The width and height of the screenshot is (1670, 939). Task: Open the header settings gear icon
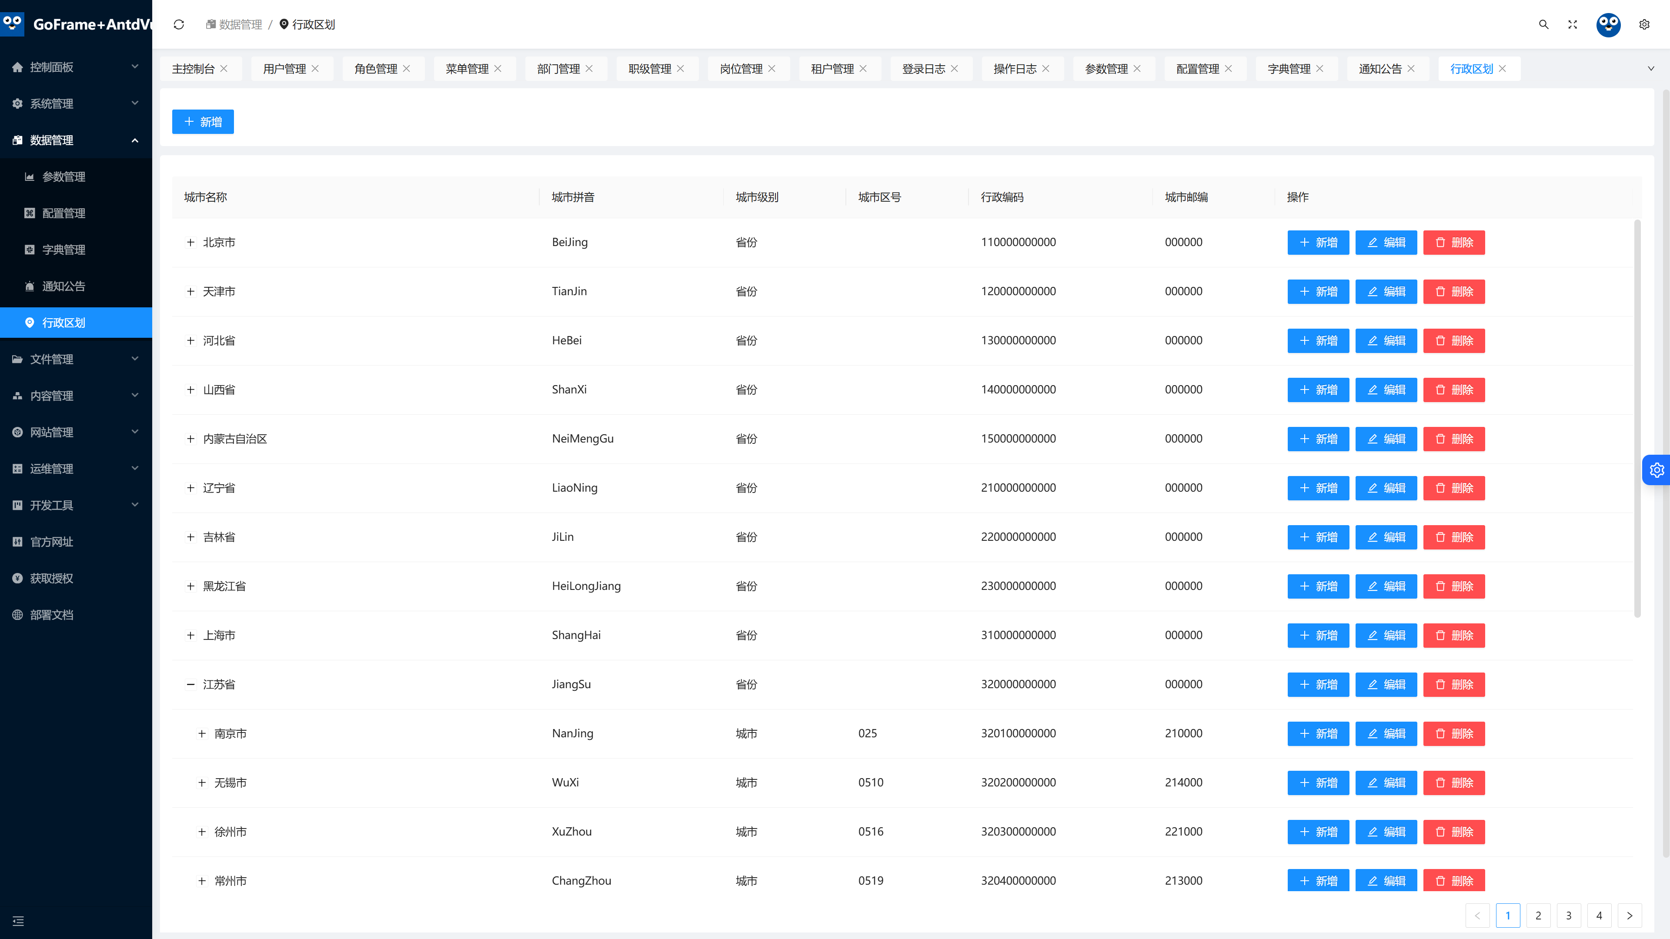tap(1644, 25)
